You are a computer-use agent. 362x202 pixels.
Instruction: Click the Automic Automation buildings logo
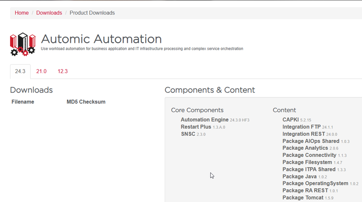click(x=23, y=44)
